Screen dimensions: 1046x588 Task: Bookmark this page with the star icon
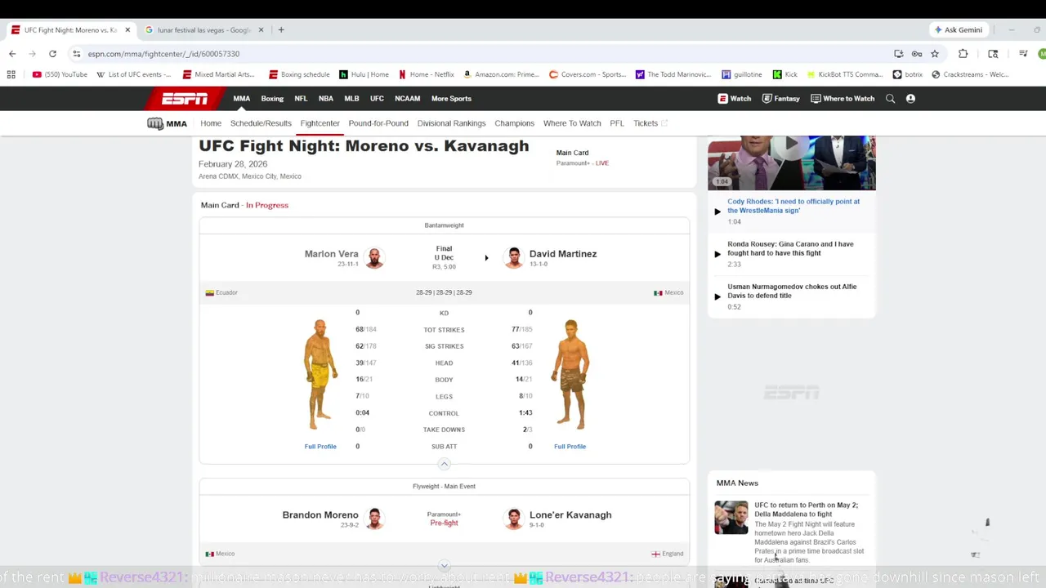[935, 54]
